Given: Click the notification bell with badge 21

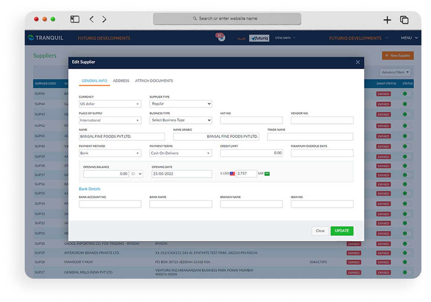Looking at the screenshot, I should [221, 37].
